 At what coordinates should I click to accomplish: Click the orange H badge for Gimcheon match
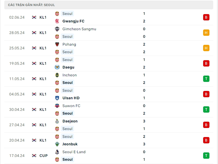(206, 33)
